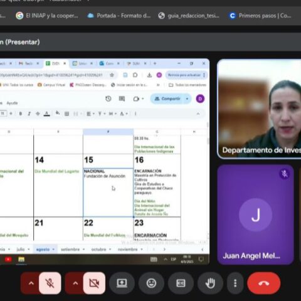The height and width of the screenshot is (301, 301).
Task: Select text color button in Sheets toolbar
Action: click(x=46, y=114)
